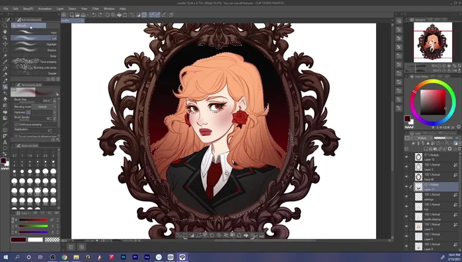
Task: Open the File menu
Action: click(x=5, y=9)
